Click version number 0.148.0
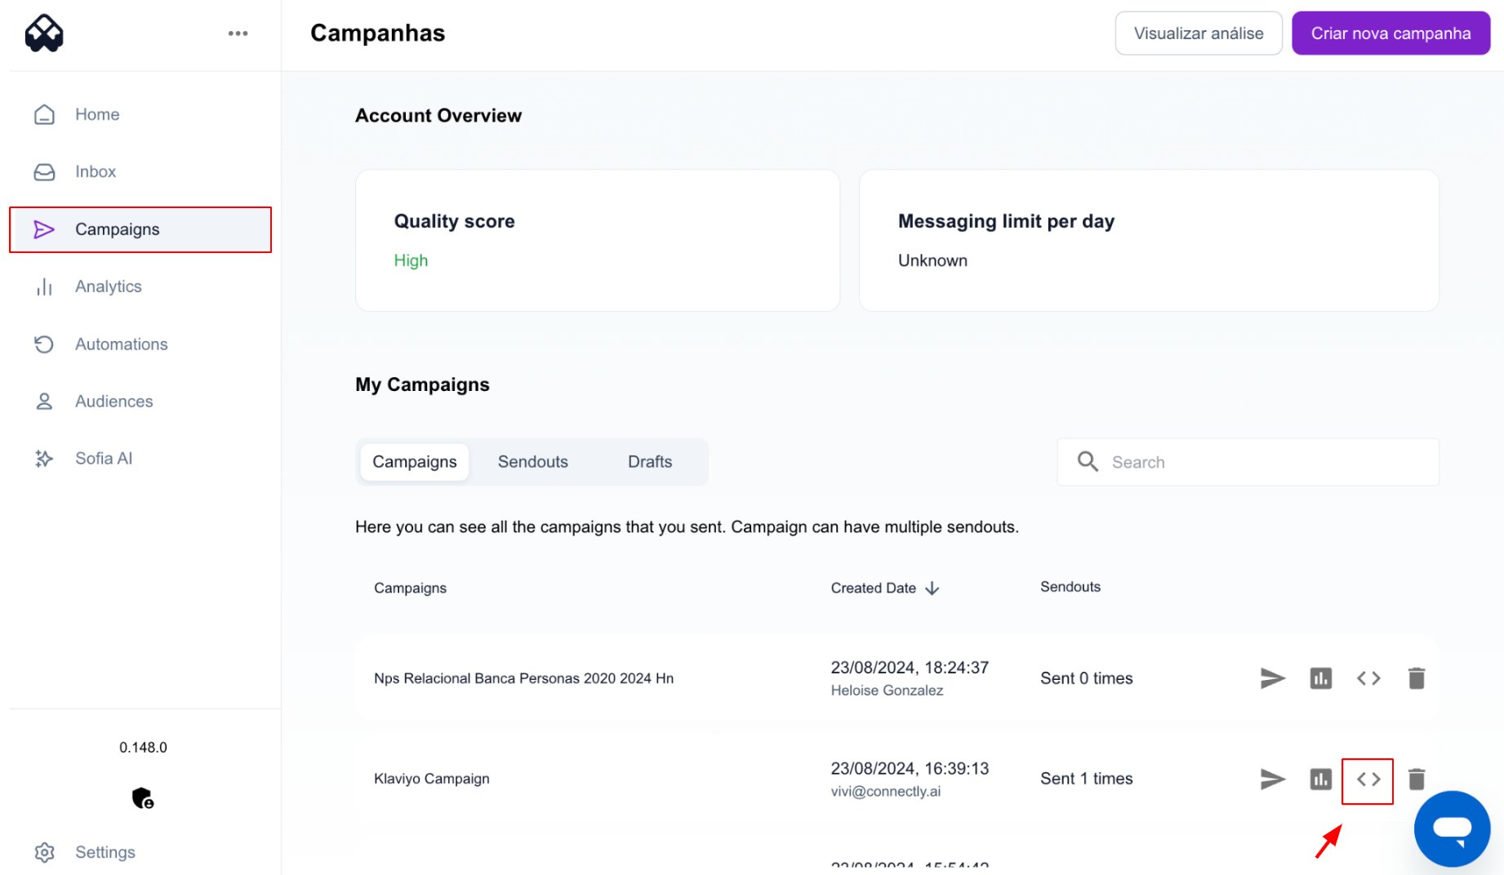 point(143,748)
